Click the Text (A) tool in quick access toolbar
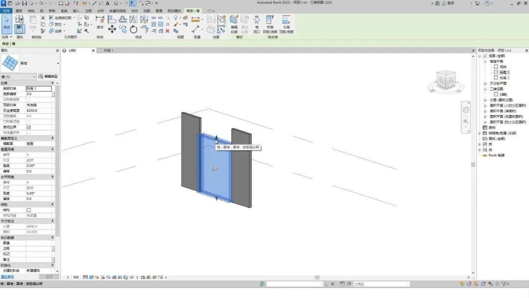This screenshot has height=298, width=529. click(x=108, y=3)
